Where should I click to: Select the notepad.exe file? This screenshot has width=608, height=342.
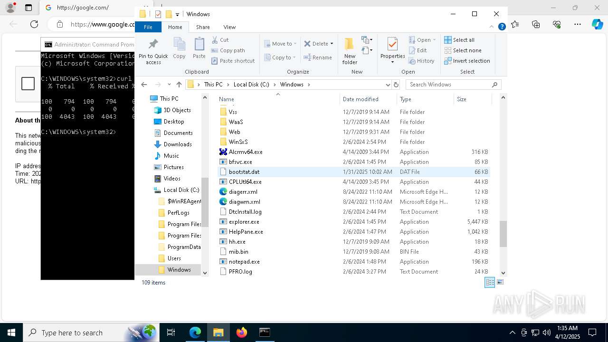click(x=244, y=262)
